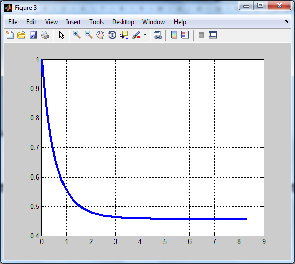Activate the Zoom Out magnifier tool

[x=89, y=35]
